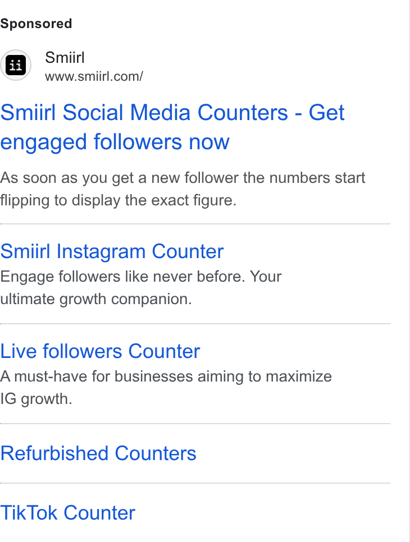Click 'A must-have for businesses' description
410x542 pixels.
click(166, 377)
